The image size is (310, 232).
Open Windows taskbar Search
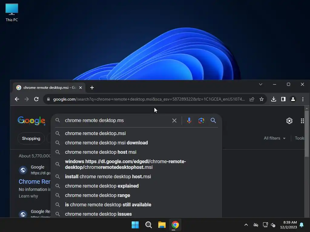coord(148,225)
